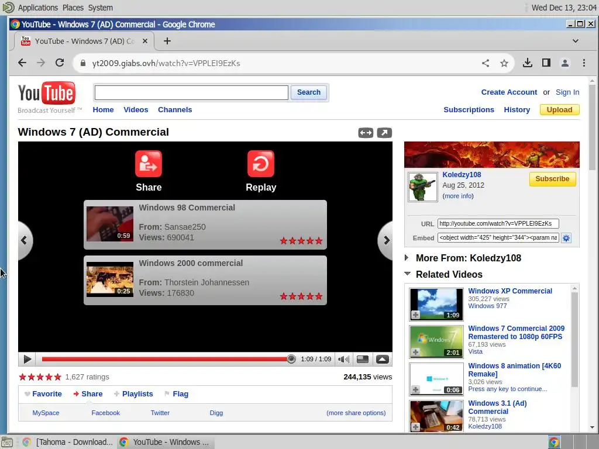The height and width of the screenshot is (449, 599).
Task: Open the Playlists tab below the video
Action: click(x=133, y=393)
